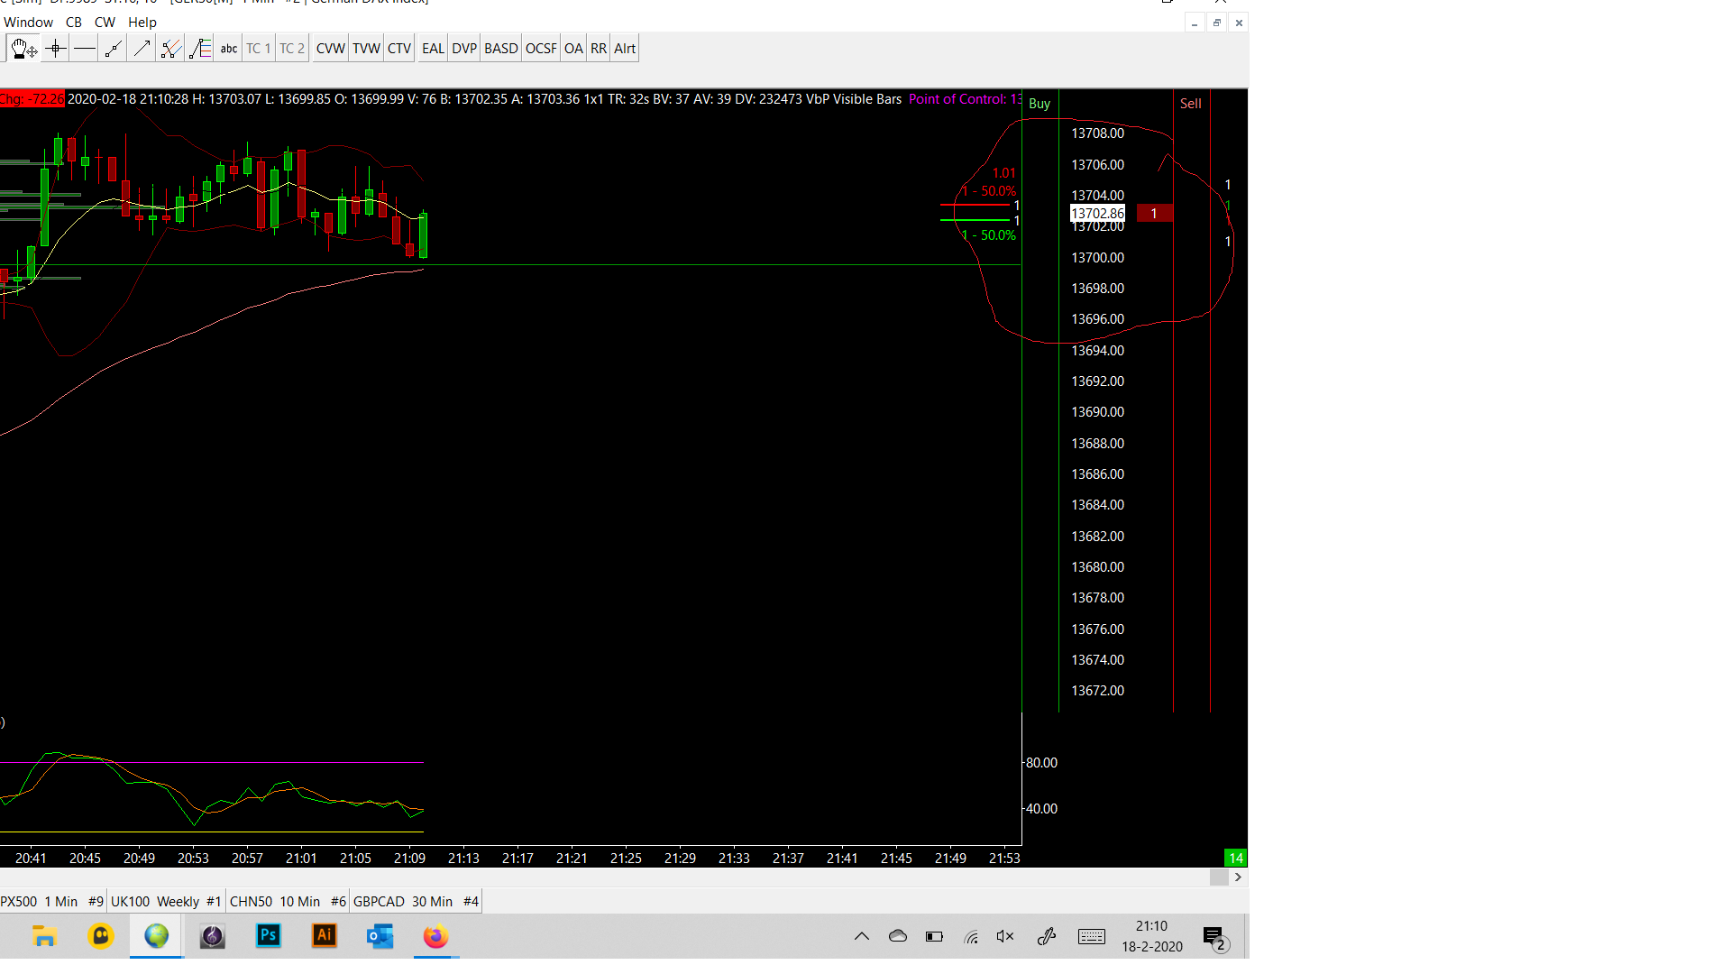Open Photoshop from the taskbar
Screen dimensions: 1731x974
tap(268, 936)
